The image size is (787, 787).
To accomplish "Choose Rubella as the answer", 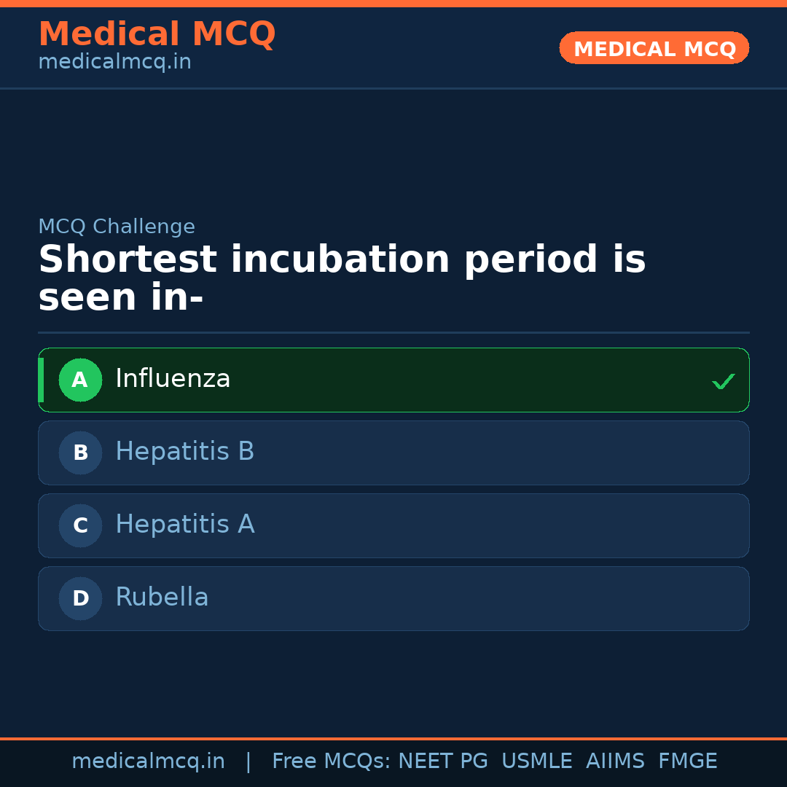I will coord(162,598).
